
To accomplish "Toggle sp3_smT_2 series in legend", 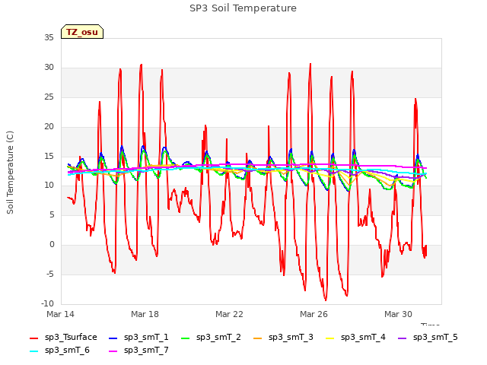I will (212, 337).
